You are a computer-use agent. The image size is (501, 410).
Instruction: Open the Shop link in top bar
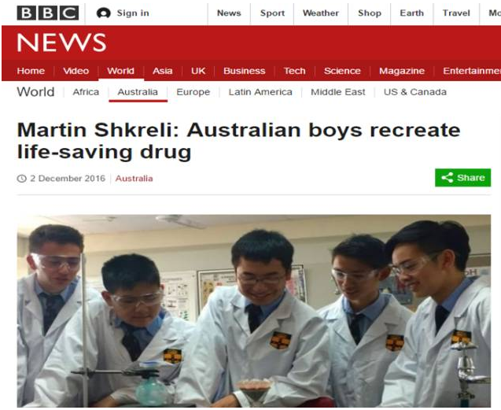(370, 13)
